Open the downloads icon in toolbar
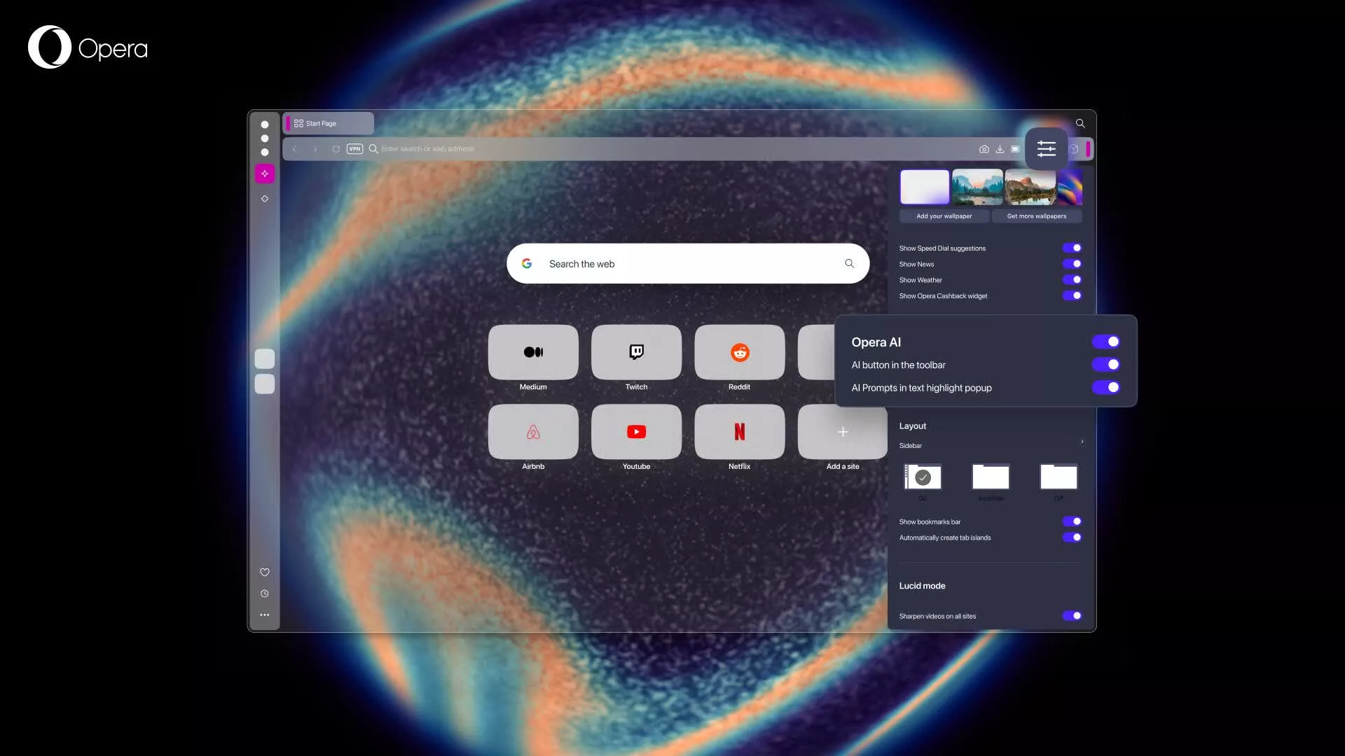 click(x=1000, y=149)
